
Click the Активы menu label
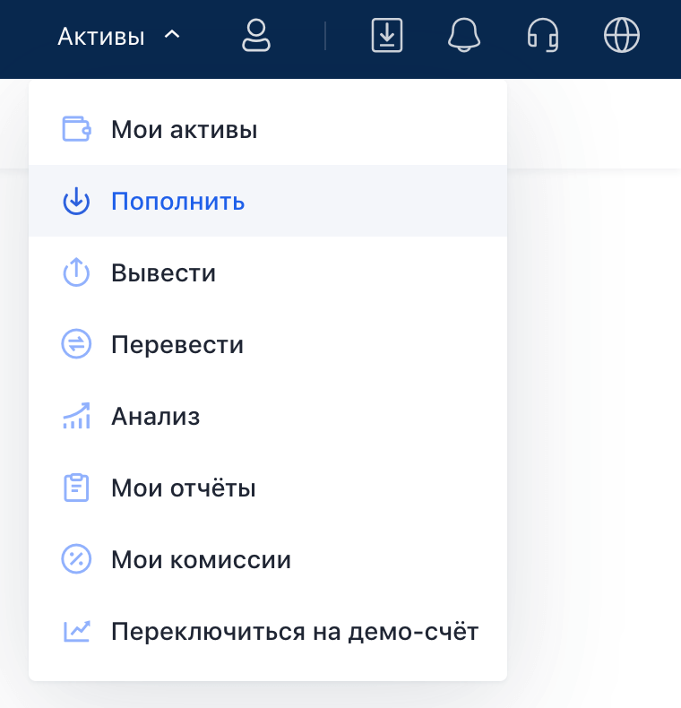pyautogui.click(x=101, y=37)
